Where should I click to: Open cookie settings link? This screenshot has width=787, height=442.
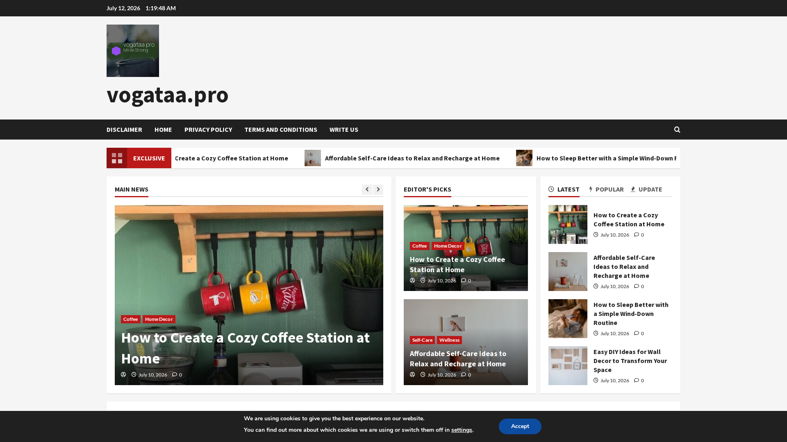pos(462,430)
